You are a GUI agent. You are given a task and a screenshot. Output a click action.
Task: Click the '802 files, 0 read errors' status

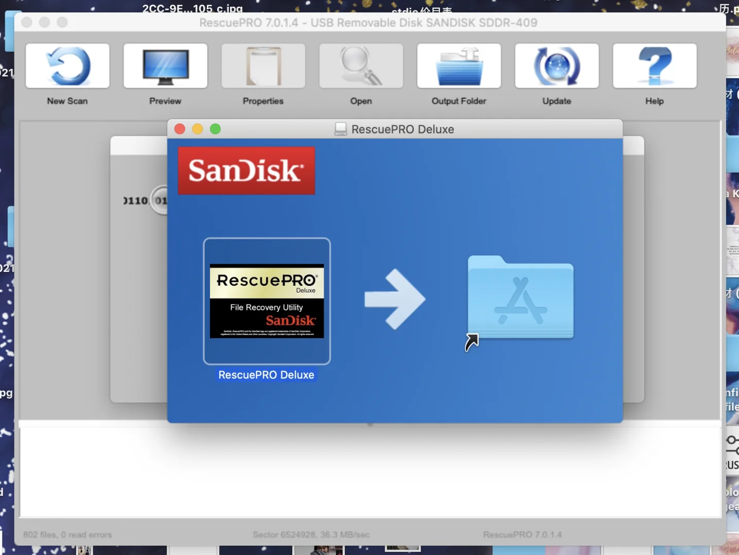pos(67,535)
